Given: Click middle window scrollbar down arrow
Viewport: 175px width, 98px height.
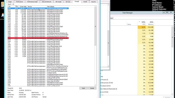Looking at the screenshot, I should click(x=108, y=66).
